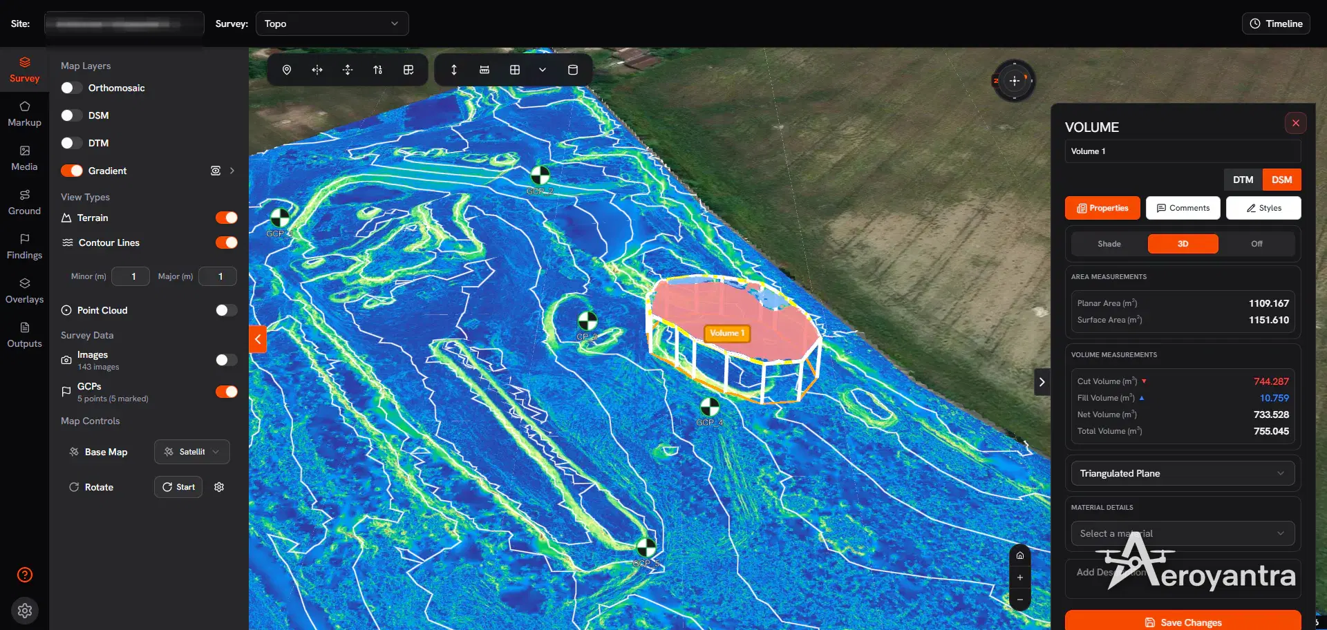Expand Gradient layer options chevron
Image resolution: width=1327 pixels, height=630 pixels.
(x=232, y=171)
